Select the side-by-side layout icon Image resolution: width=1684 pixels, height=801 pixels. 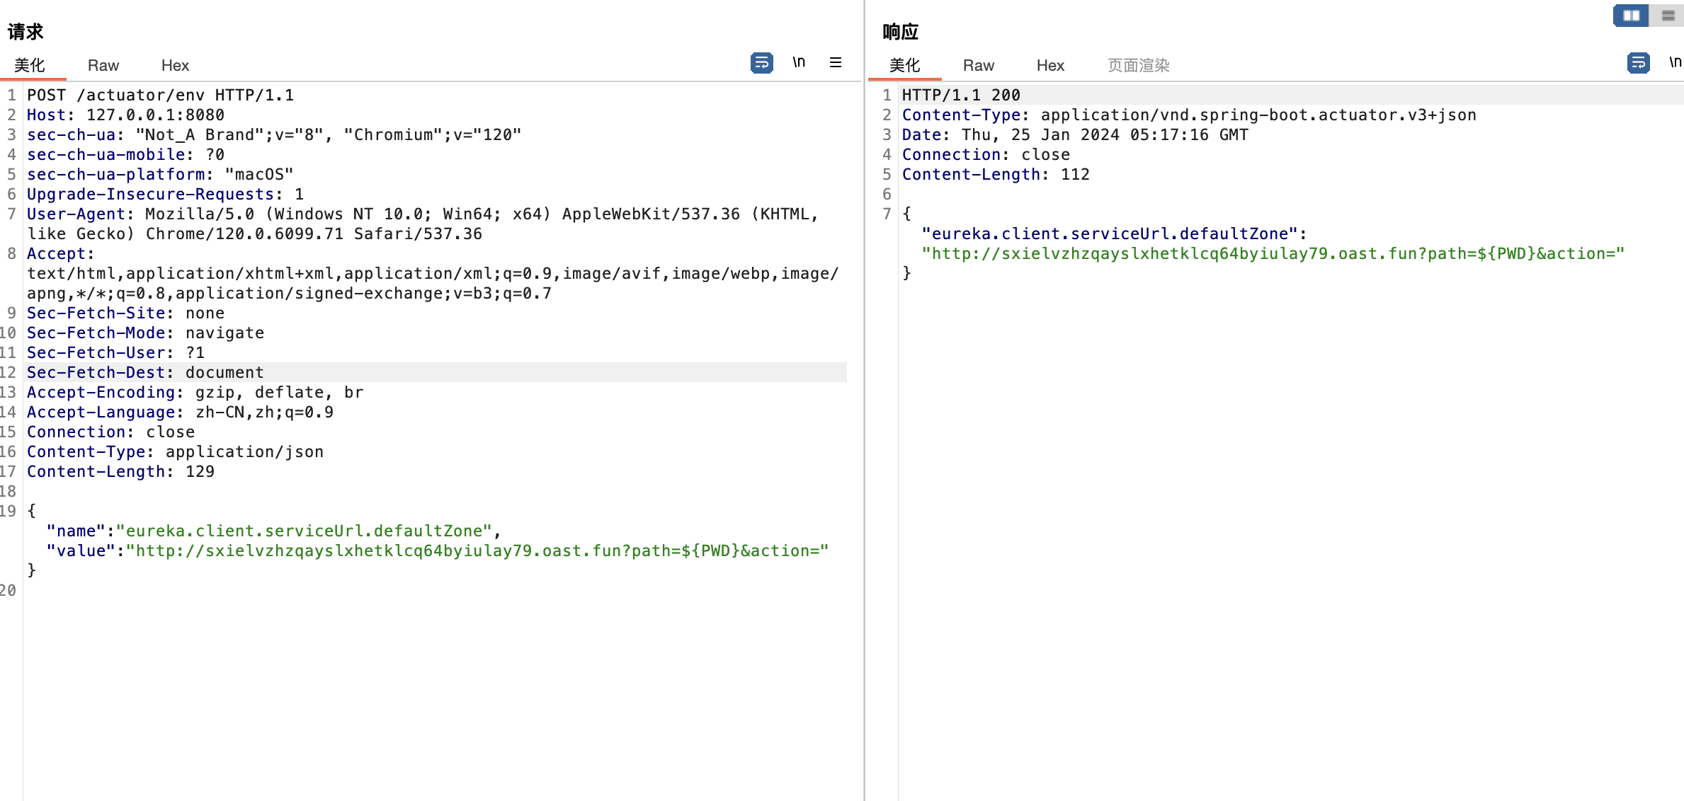(1631, 16)
